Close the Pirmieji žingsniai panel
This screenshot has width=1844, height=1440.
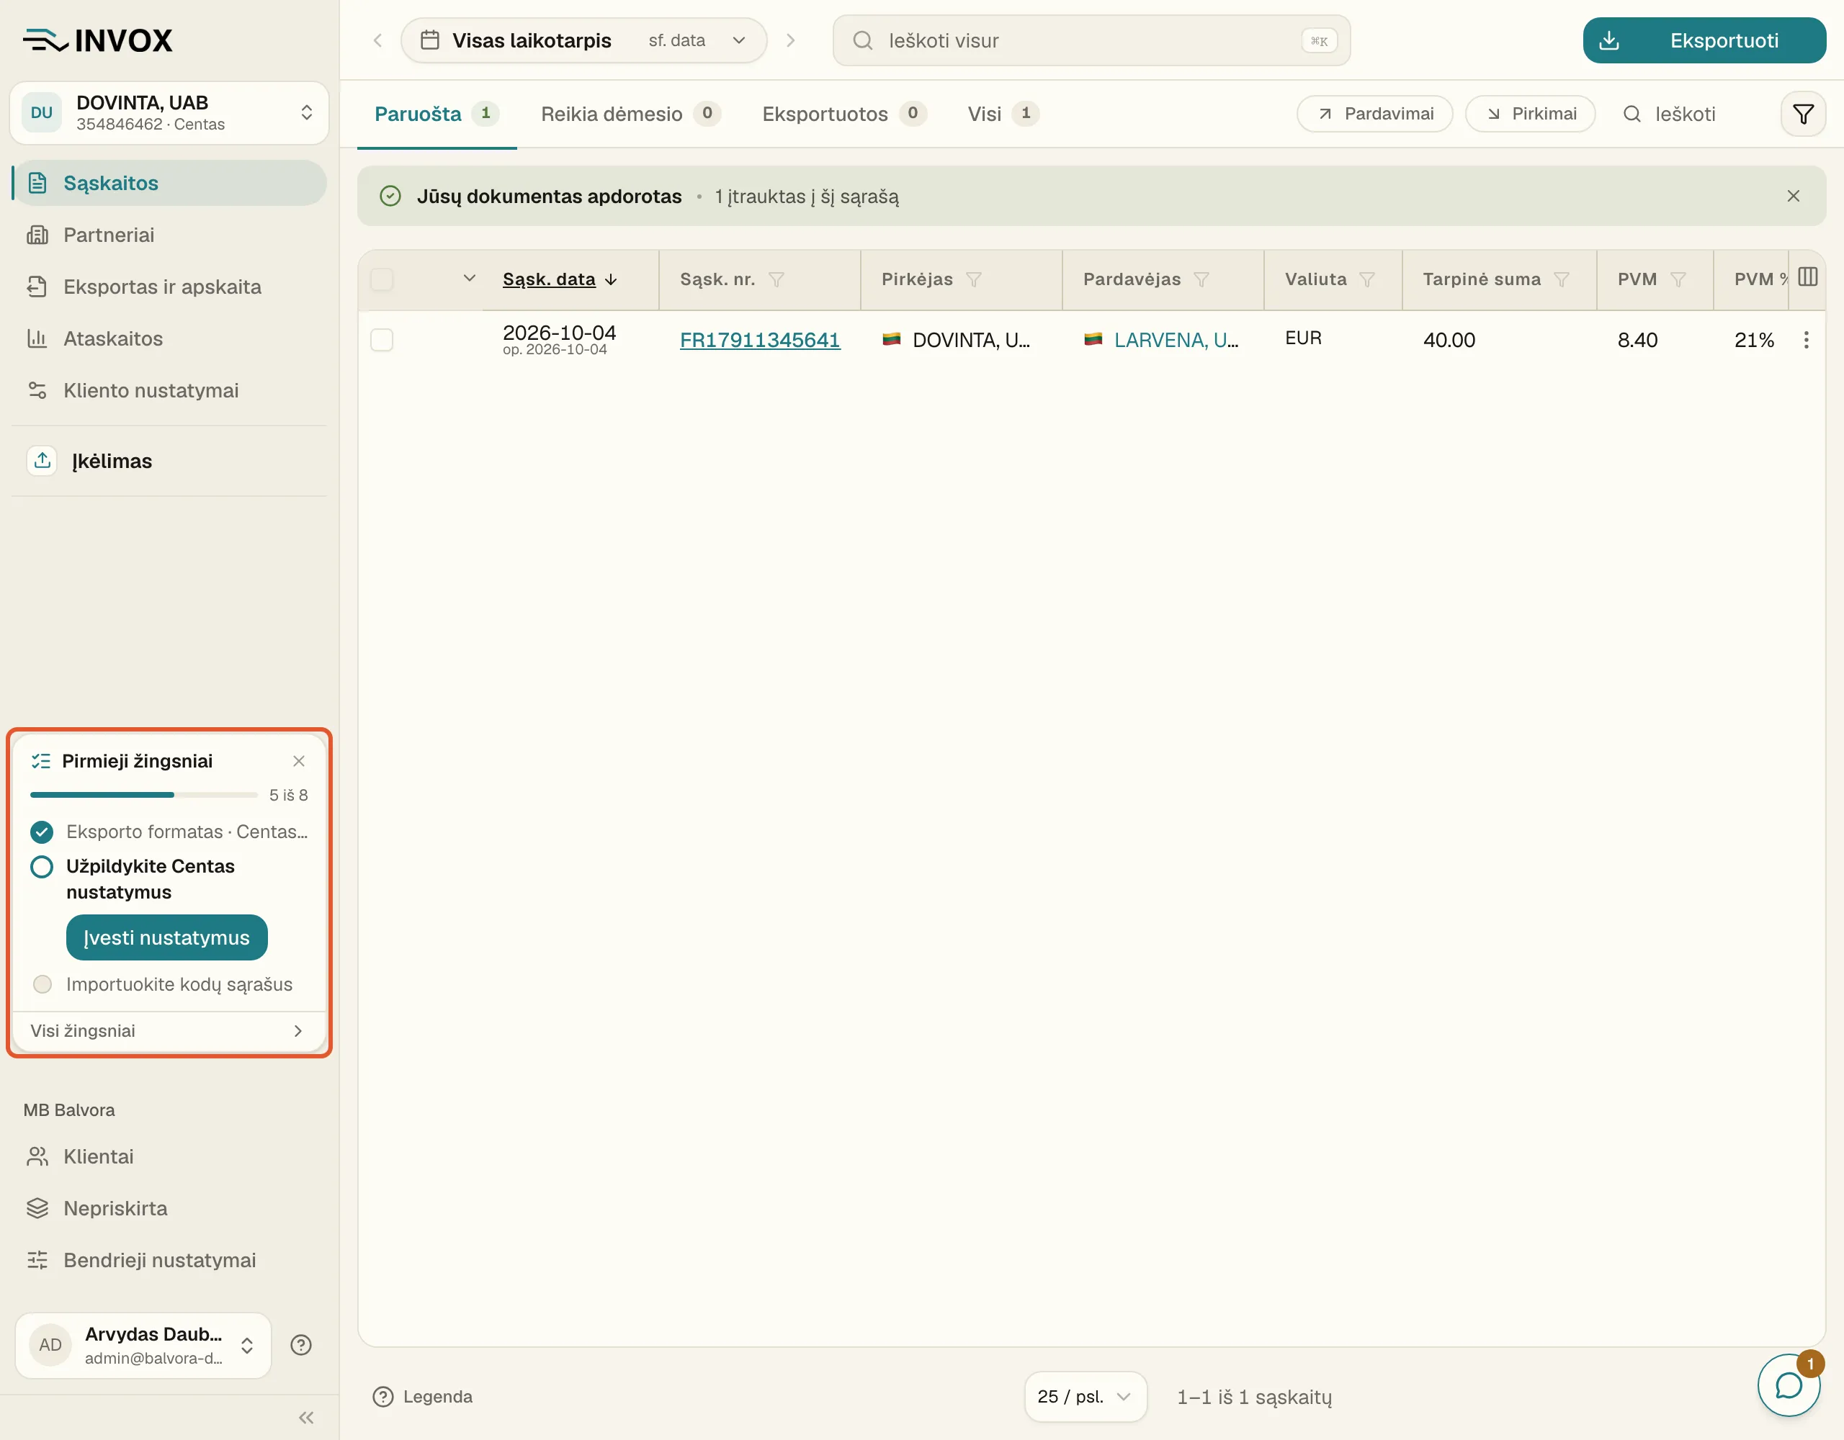click(x=299, y=761)
